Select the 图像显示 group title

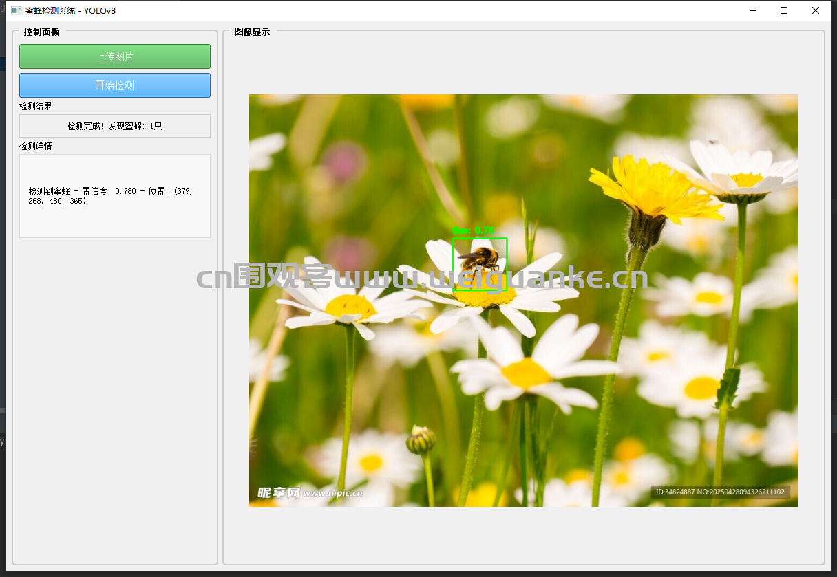tap(252, 32)
